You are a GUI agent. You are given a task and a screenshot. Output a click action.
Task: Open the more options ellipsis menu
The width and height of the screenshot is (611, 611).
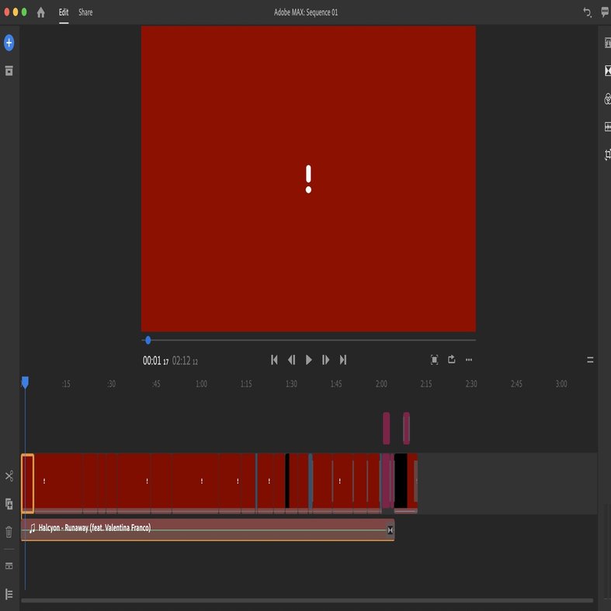pos(469,360)
